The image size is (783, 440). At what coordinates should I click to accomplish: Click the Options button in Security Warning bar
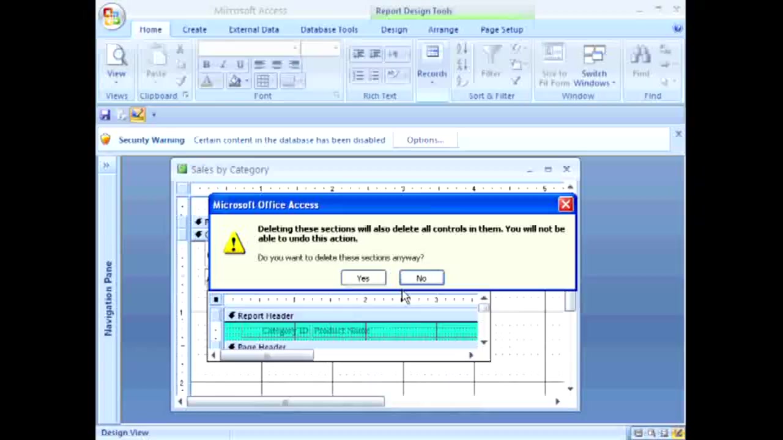[x=425, y=139]
